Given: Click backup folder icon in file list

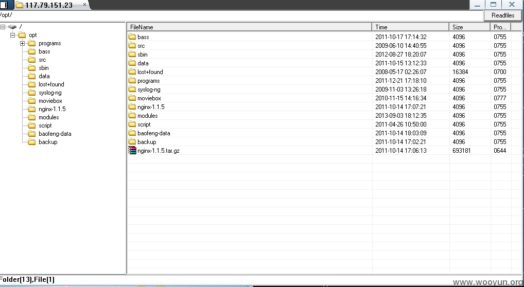Looking at the screenshot, I should [x=132, y=141].
